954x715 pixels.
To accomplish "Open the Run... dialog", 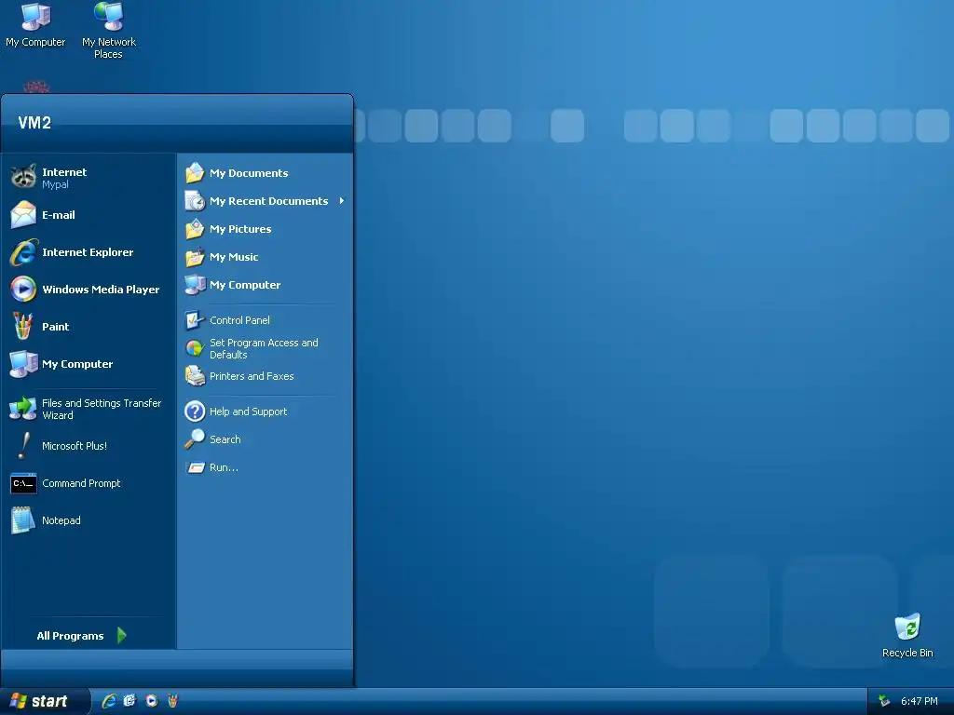I will coord(266,467).
